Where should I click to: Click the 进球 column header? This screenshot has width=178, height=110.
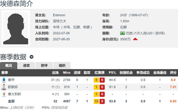(77, 72)
